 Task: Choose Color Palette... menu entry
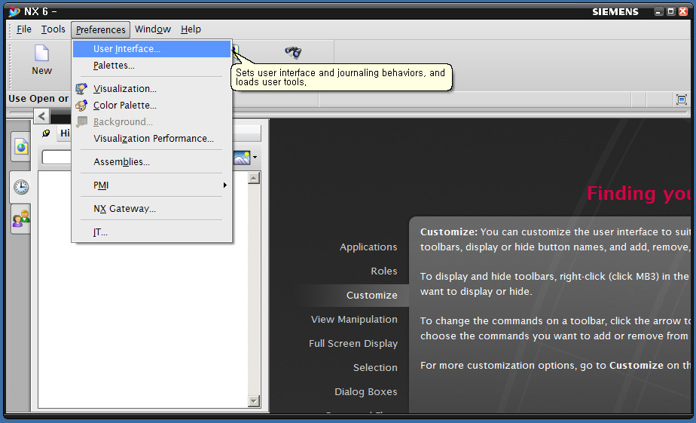[x=152, y=106]
